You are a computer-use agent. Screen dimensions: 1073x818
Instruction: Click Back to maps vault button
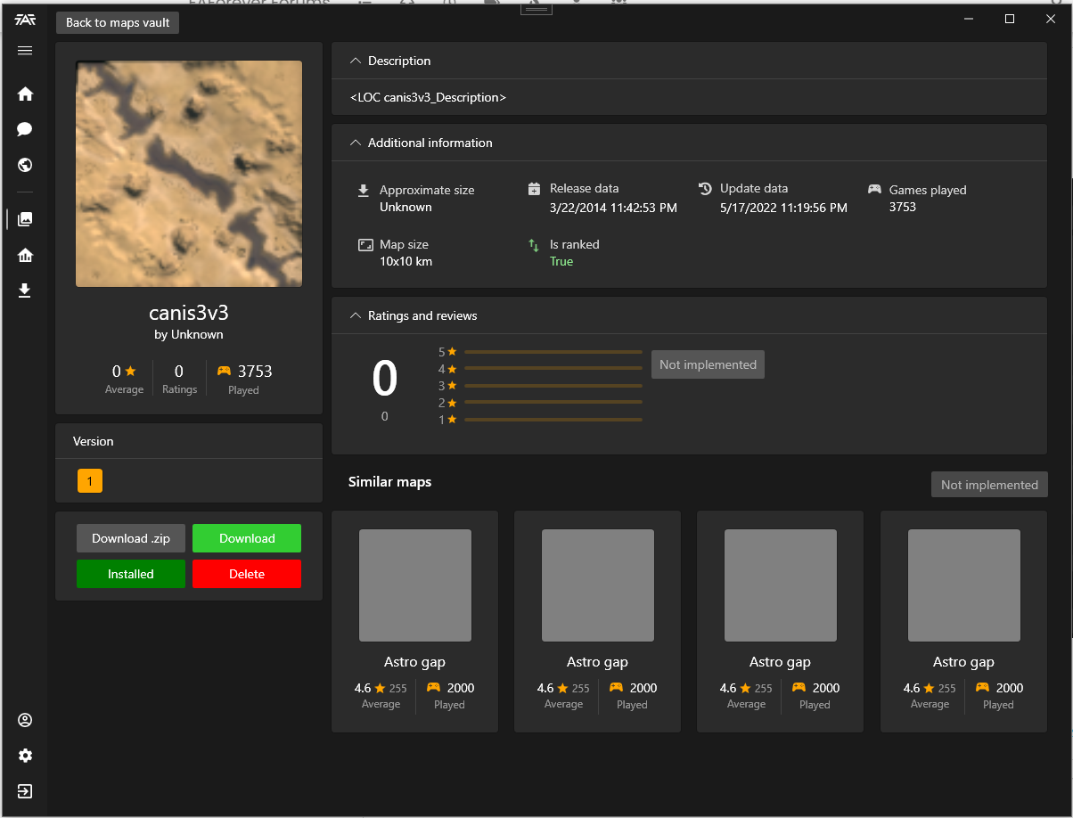click(118, 22)
